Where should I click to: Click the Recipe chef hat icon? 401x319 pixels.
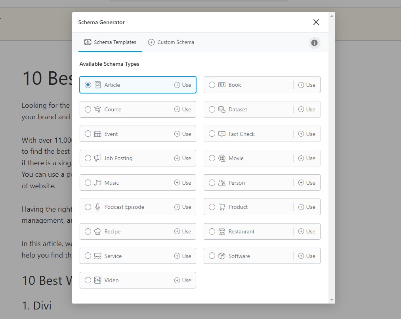(x=98, y=231)
